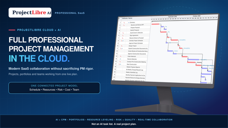The width and height of the screenshot is (228, 128).
Task: Click the indicator icon in Design Project row
Action: coord(122,46)
